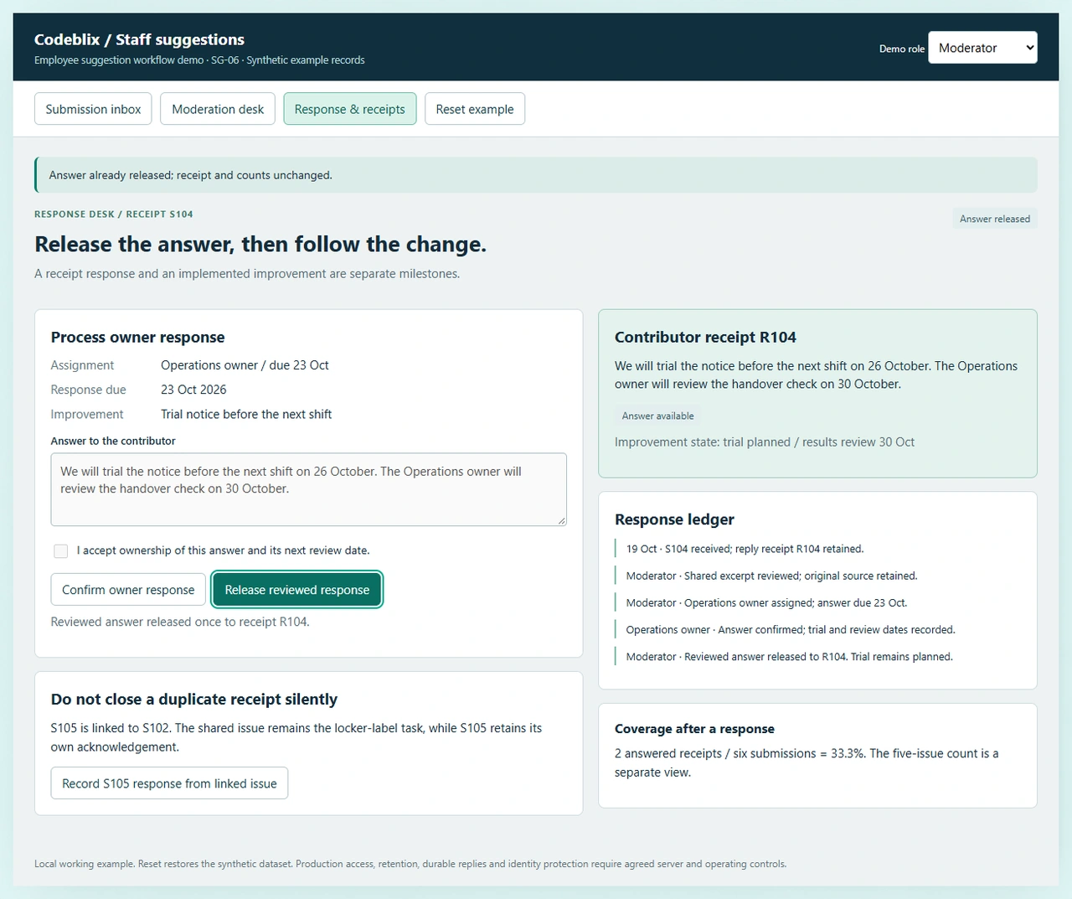
Task: Click the Process owner response heading
Action: point(137,337)
